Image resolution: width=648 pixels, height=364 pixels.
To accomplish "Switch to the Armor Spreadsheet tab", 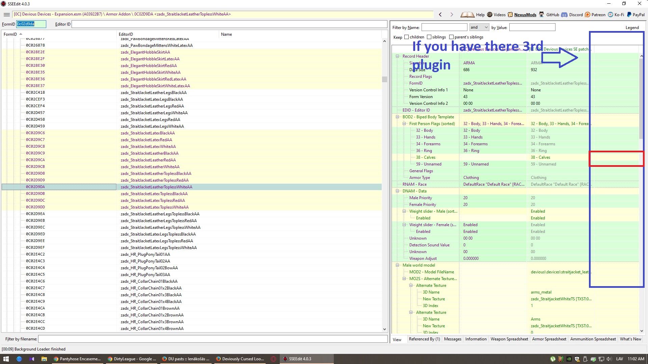I will click(549, 339).
